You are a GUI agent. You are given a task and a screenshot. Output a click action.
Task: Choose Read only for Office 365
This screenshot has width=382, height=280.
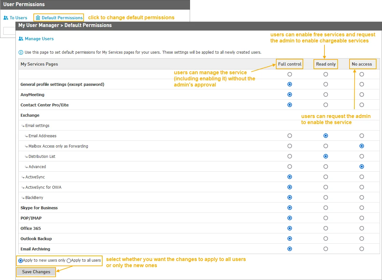pos(325,228)
